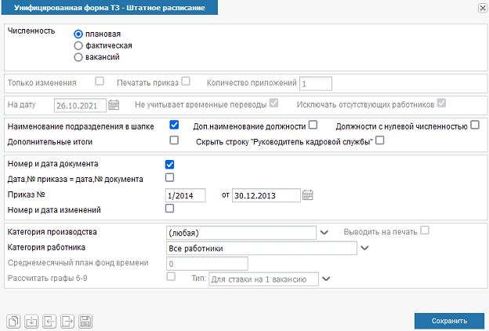Click the import left-arrow icon at bottom
The height and width of the screenshot is (331, 489).
[x=49, y=322]
